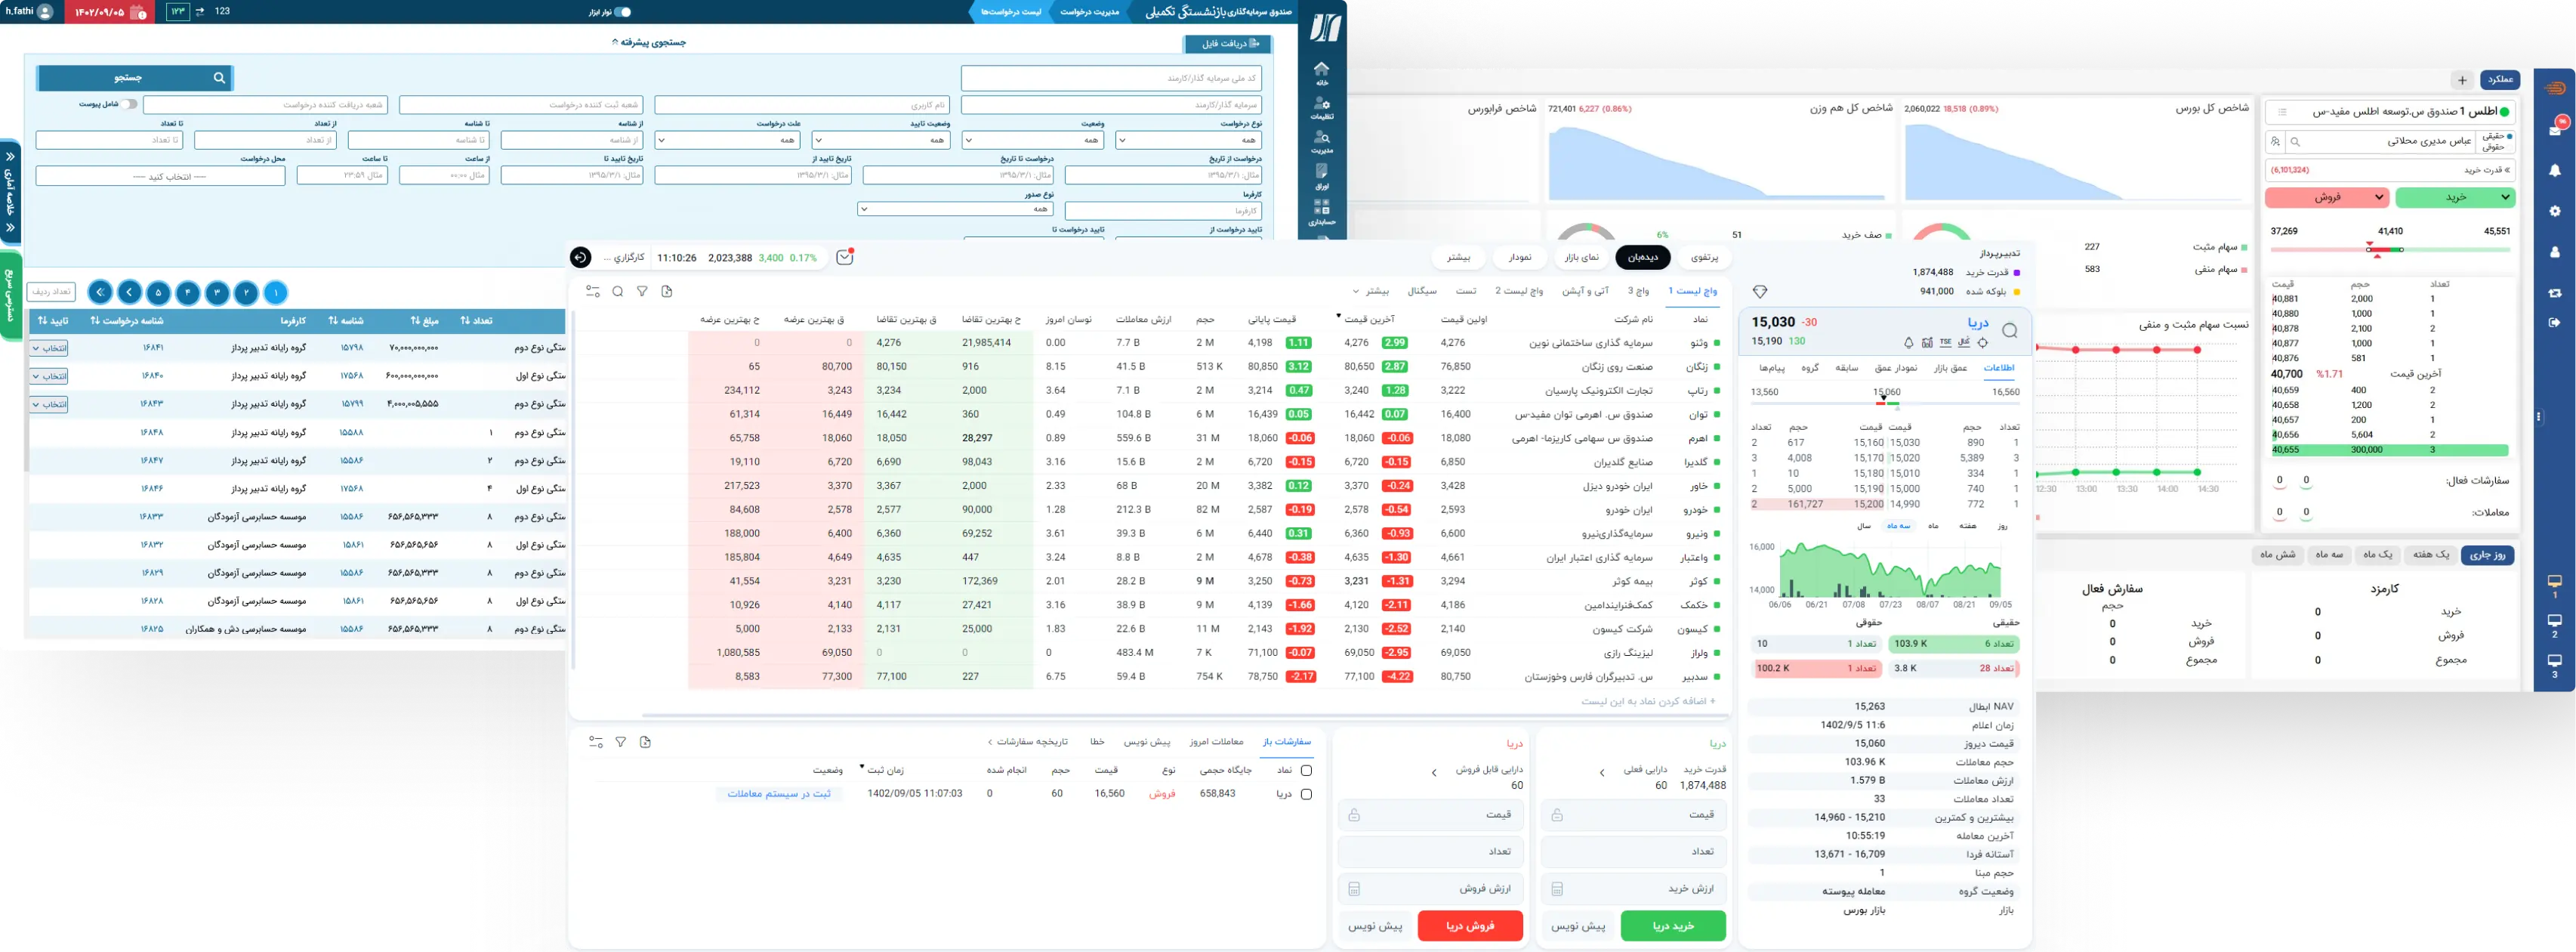The height and width of the screenshot is (952, 2576).
Task: Check the دریا order row checkbox
Action: (1306, 794)
